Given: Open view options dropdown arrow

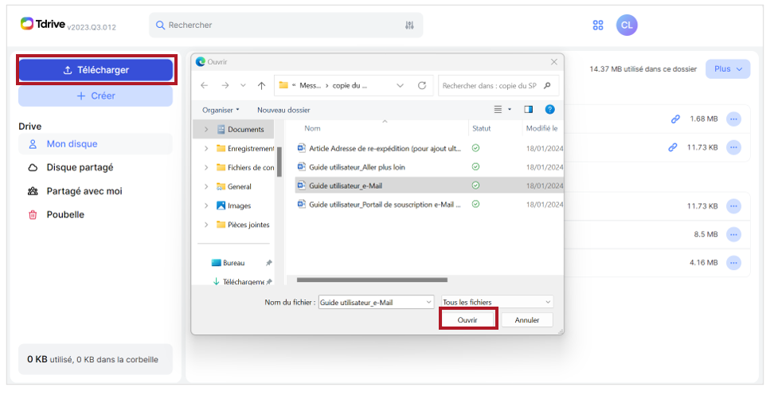Looking at the screenshot, I should [510, 110].
